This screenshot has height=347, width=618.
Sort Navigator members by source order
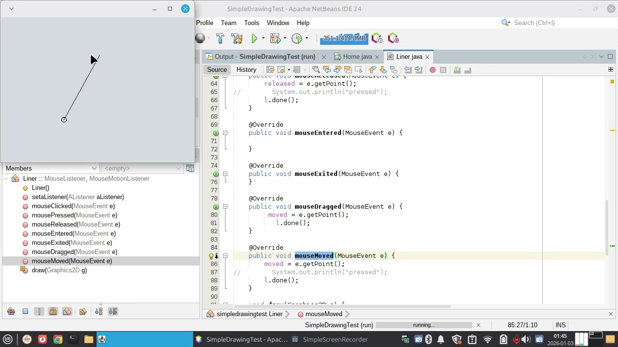(112, 311)
